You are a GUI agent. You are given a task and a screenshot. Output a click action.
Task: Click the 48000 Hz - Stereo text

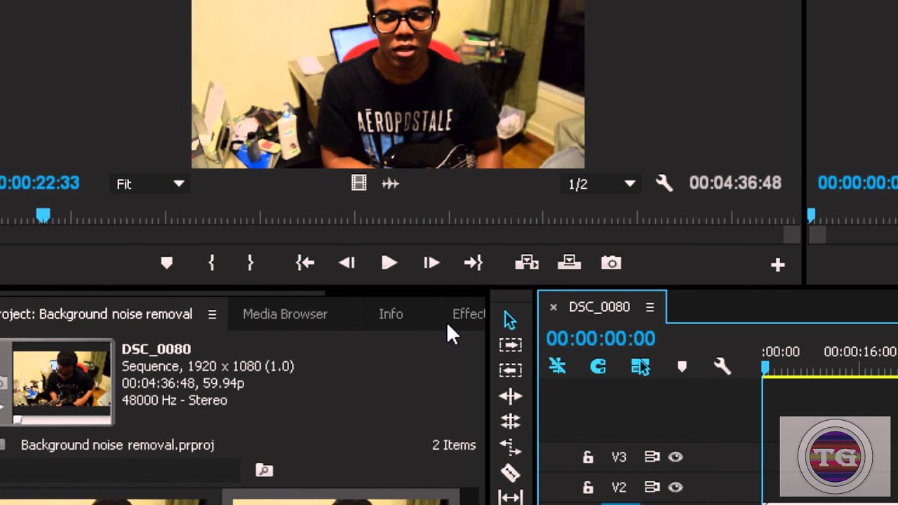pos(174,400)
